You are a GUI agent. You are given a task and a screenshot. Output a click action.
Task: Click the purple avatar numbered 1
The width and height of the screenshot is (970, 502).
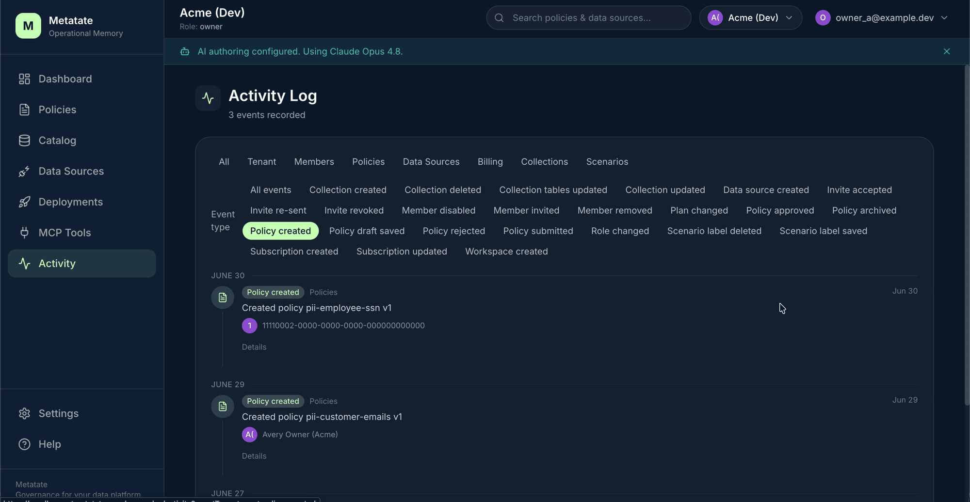coord(250,326)
